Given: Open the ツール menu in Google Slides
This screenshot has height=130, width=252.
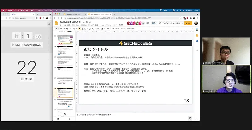Looking at the screenshot, I should [101, 25].
